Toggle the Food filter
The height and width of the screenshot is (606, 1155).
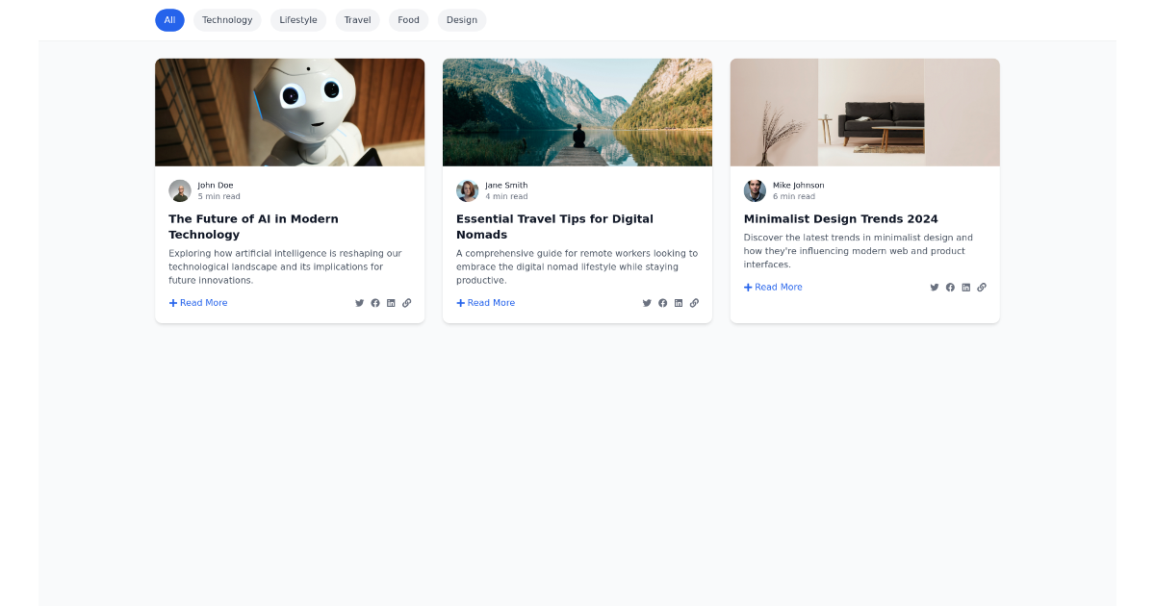tap(408, 19)
